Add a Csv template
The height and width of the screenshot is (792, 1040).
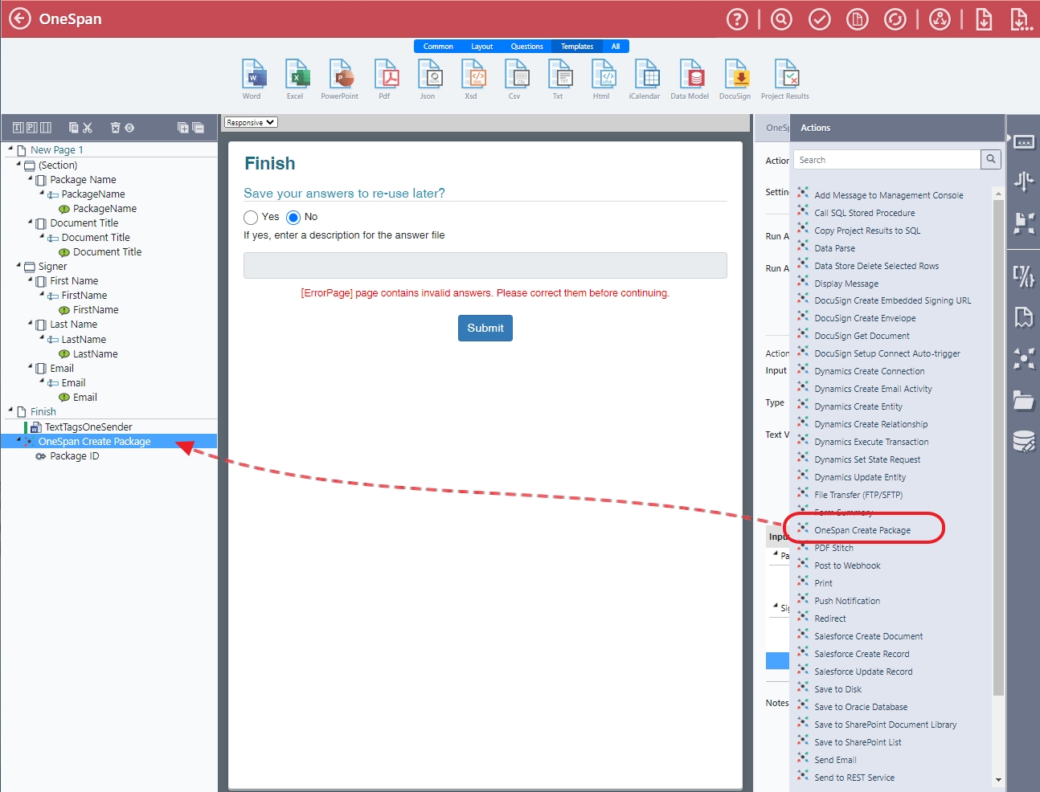tap(515, 80)
